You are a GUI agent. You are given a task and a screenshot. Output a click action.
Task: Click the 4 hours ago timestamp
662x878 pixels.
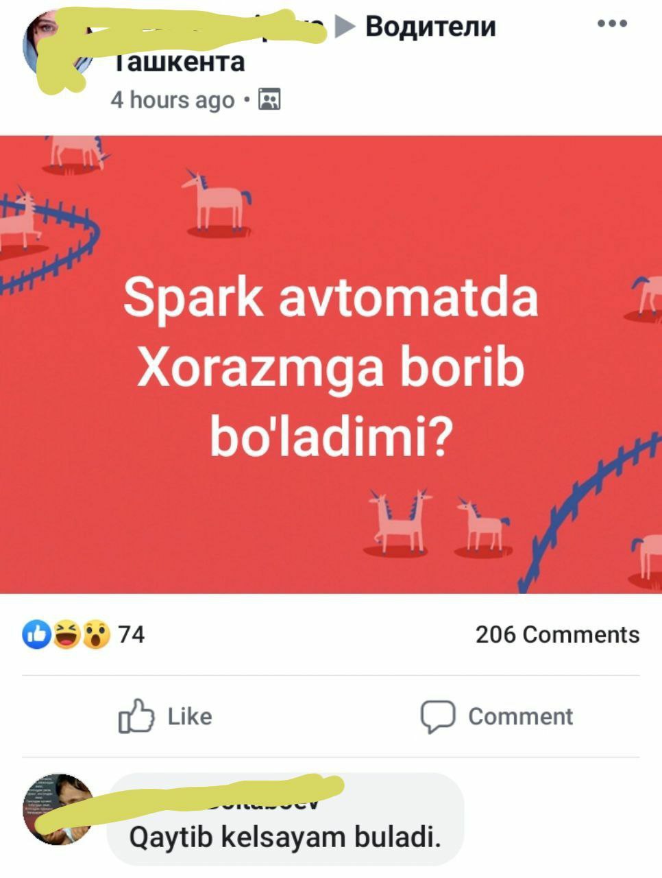point(173,100)
